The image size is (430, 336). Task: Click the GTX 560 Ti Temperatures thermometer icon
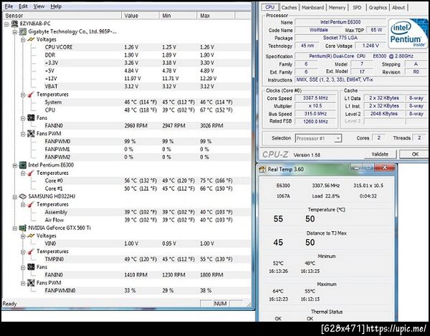[31, 251]
